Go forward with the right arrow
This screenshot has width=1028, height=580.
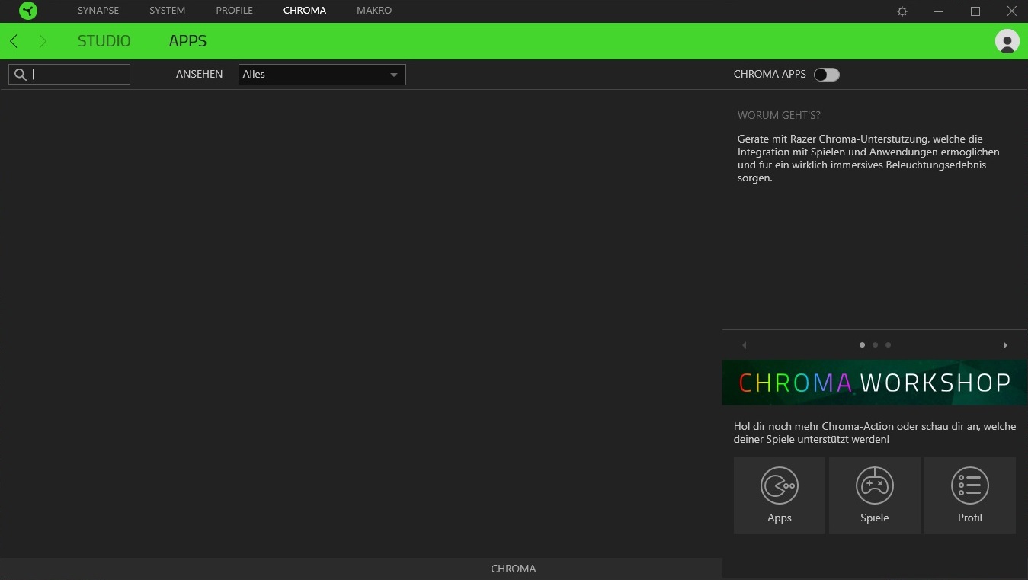43,41
